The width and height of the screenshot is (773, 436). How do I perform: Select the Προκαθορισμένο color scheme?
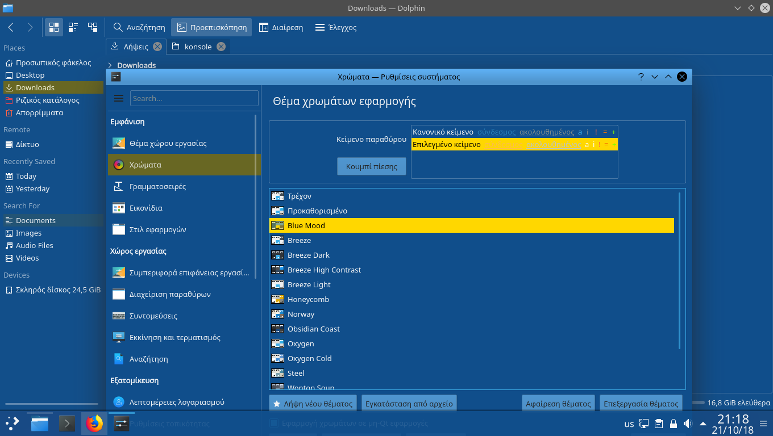pos(472,211)
